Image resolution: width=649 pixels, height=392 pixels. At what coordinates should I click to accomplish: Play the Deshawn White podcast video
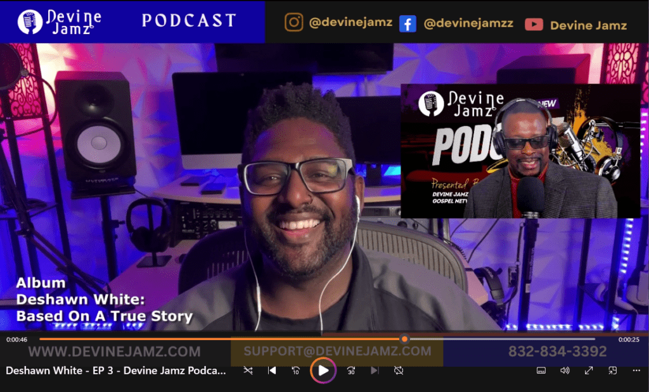(323, 371)
